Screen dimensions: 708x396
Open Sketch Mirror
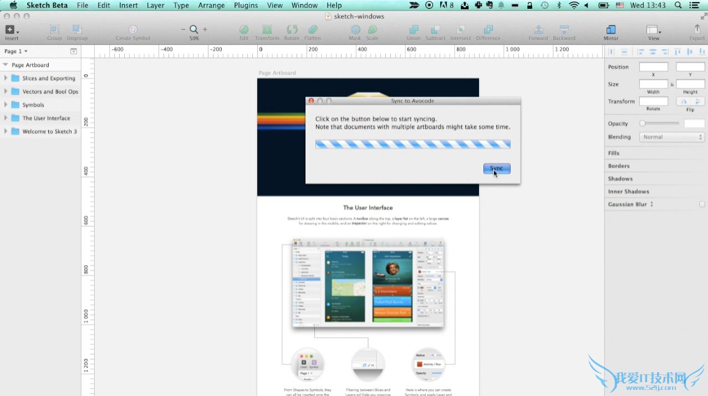click(x=611, y=29)
